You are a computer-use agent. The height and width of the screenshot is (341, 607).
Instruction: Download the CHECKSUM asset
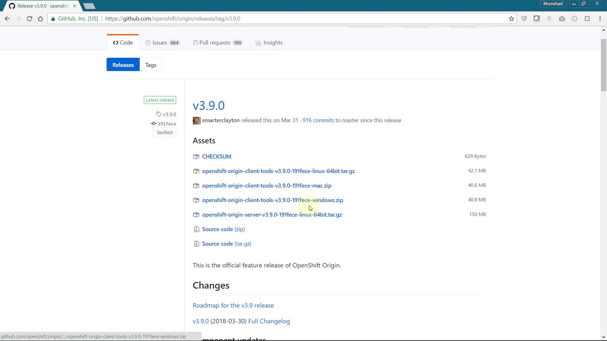click(217, 157)
